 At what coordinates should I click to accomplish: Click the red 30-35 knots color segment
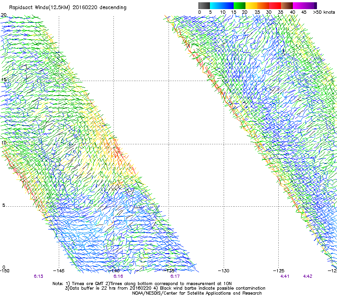[x=275, y=5]
